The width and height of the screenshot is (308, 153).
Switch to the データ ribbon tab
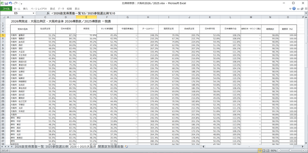(61, 8)
